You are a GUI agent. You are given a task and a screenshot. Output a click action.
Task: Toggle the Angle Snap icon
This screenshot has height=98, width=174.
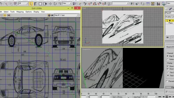click(95, 4)
